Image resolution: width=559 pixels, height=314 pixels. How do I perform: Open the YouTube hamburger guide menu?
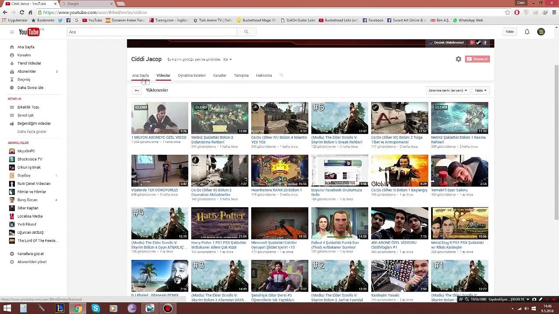[x=12, y=32]
